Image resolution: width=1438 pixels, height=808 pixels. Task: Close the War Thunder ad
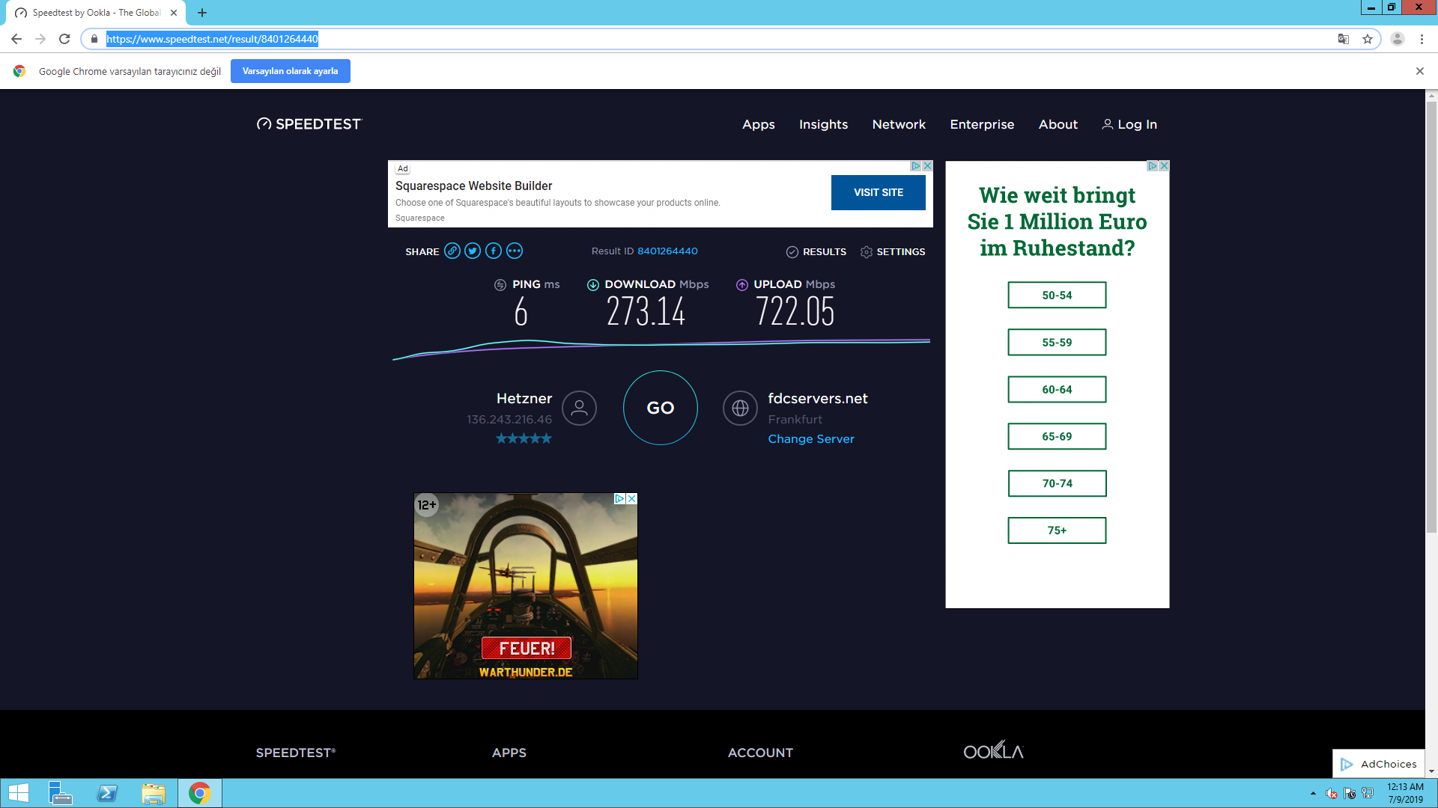[632, 499]
